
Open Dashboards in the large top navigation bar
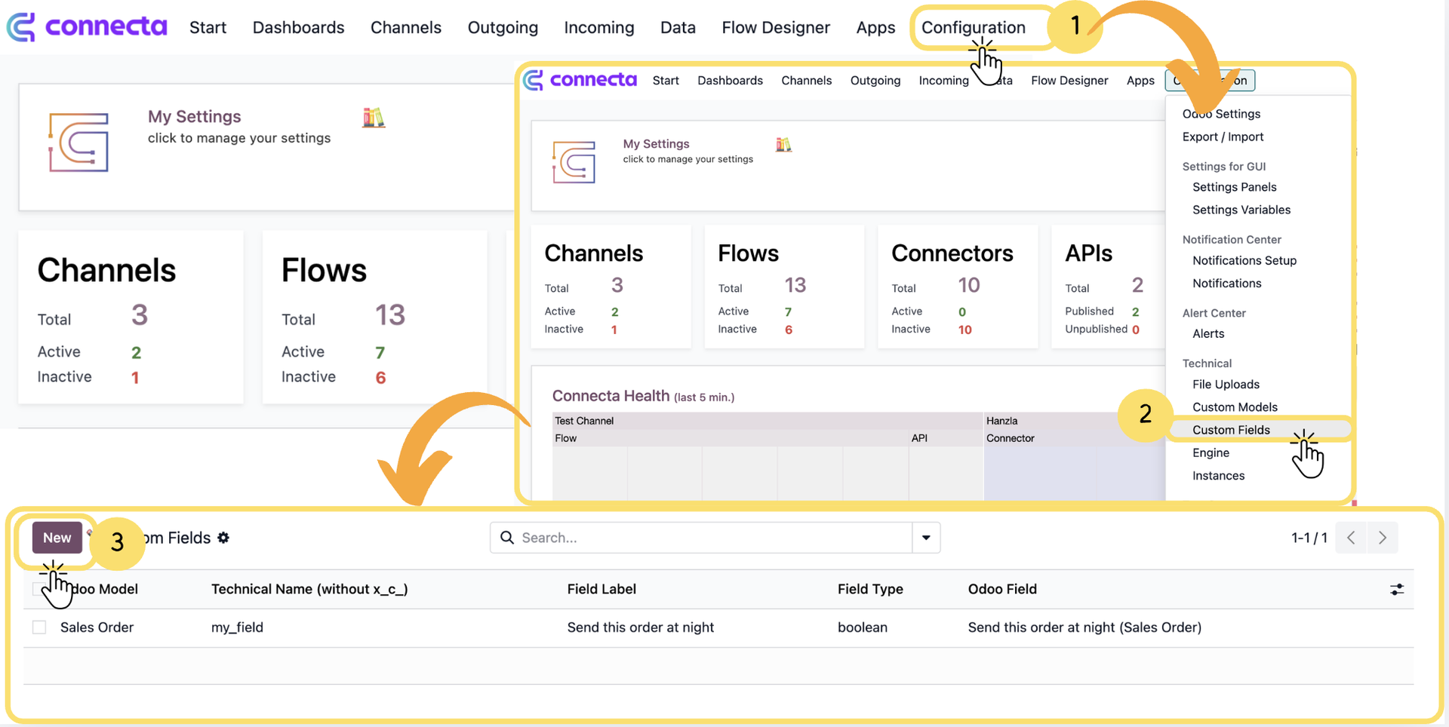(x=298, y=27)
